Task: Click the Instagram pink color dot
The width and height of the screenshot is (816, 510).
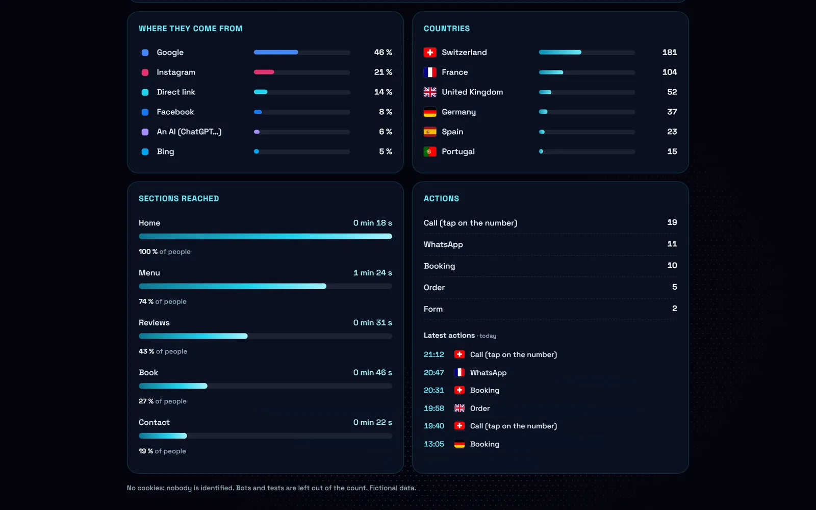Action: coord(145,72)
